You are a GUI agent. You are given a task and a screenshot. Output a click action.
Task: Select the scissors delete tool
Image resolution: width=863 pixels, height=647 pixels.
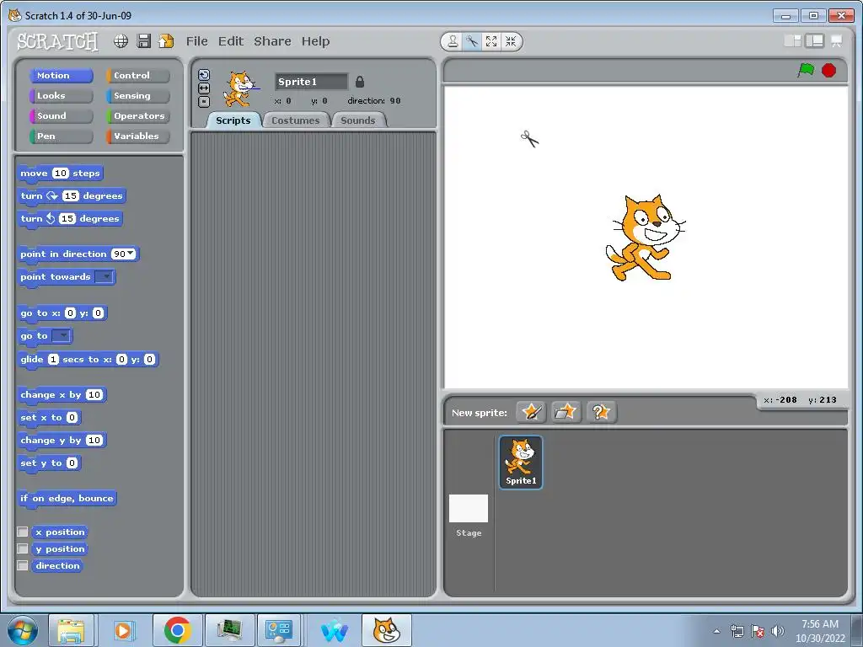pyautogui.click(x=472, y=42)
